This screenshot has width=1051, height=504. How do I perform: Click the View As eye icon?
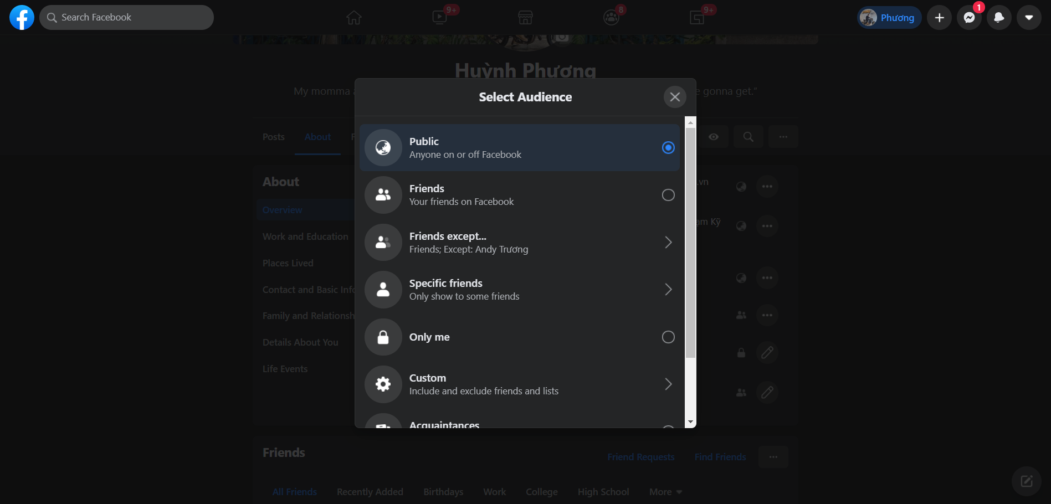714,137
